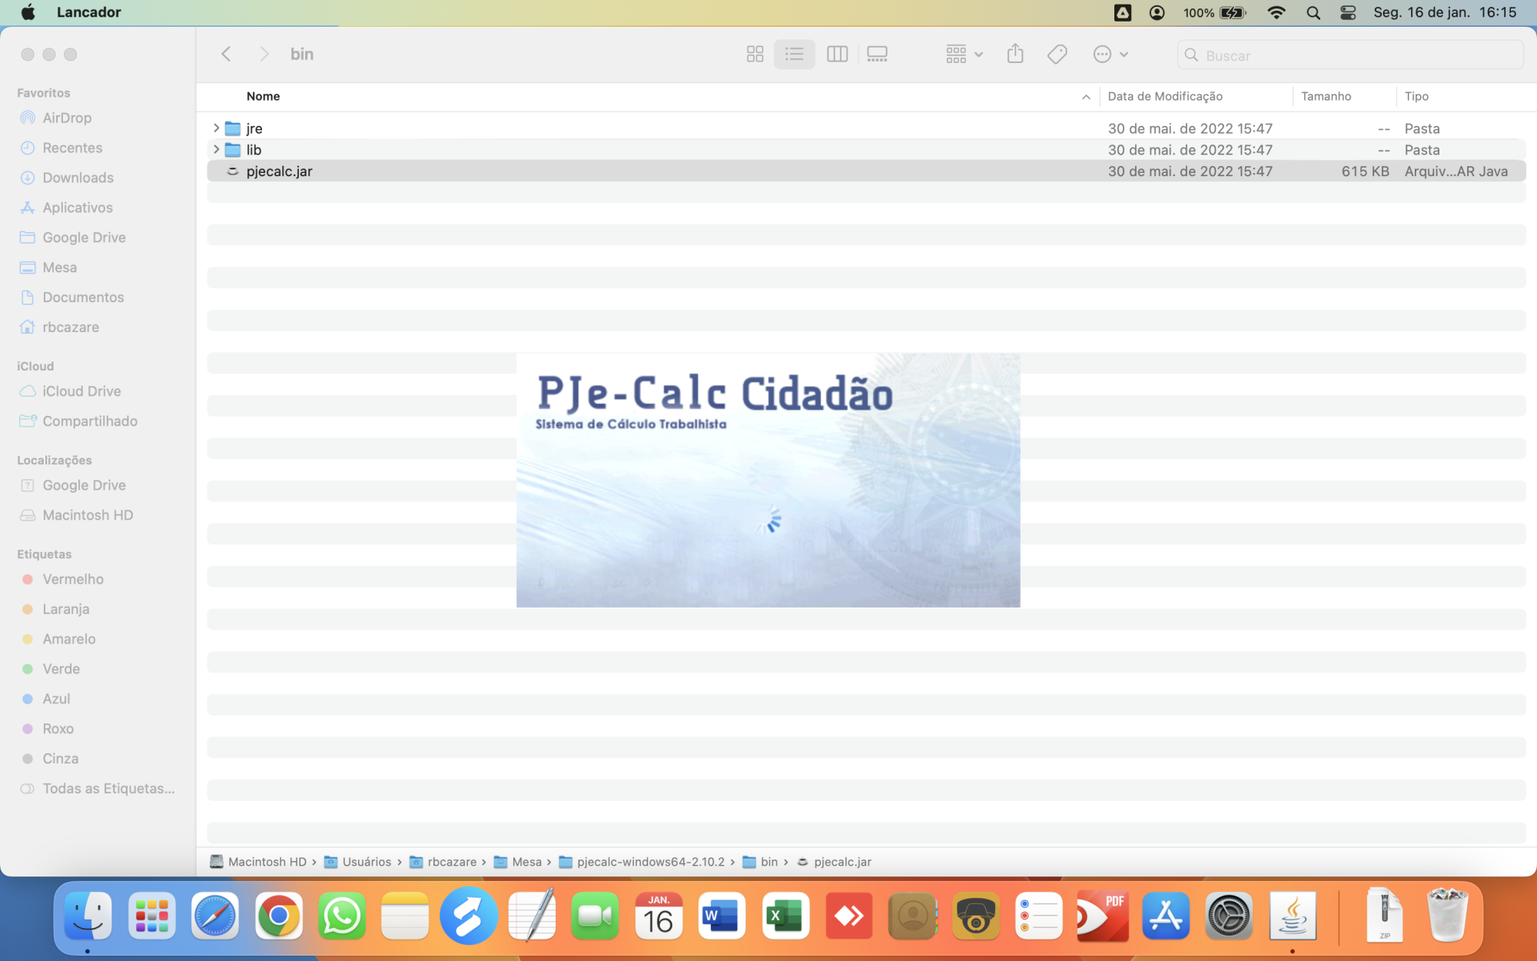The image size is (1537, 961).
Task: Open the Lancador app menu
Action: coord(88,12)
